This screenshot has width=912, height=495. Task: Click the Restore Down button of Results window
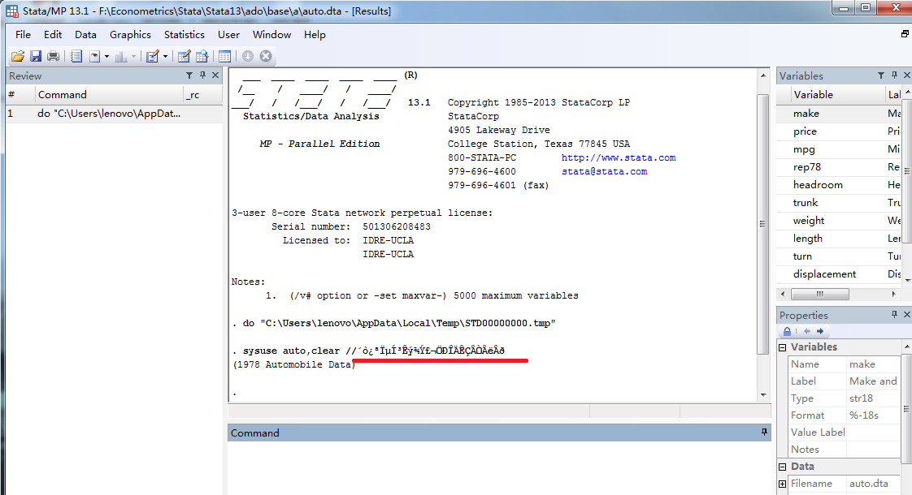(905, 34)
